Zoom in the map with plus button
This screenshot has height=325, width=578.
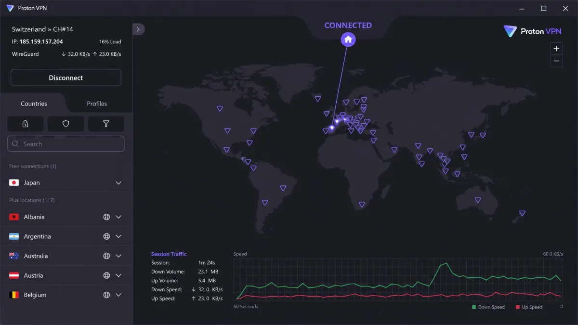coord(556,49)
